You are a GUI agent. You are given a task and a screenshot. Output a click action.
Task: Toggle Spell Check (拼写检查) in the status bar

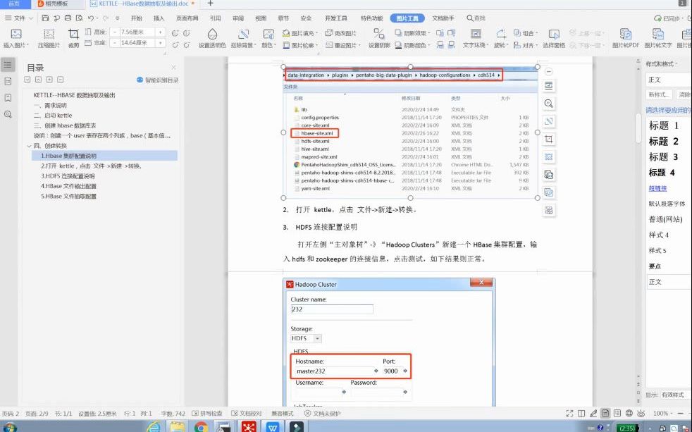[x=207, y=414]
